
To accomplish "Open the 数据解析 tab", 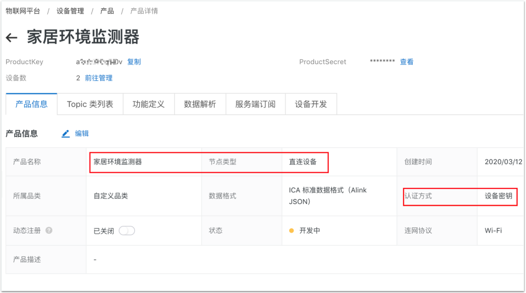I will 200,104.
